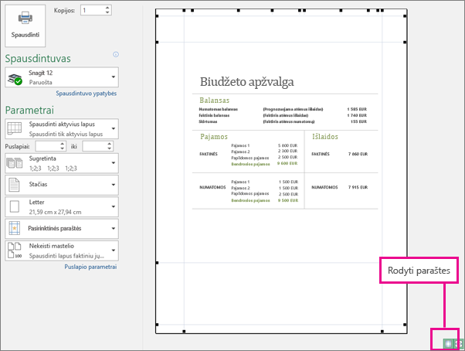Click the bottom-right margin handle on preview
The height and width of the screenshot is (351, 465).
click(x=405, y=325)
